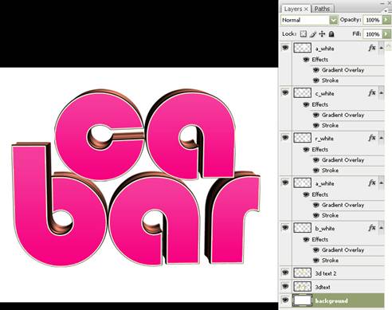The image size is (392, 310).
Task: Collapse effects of a_white above c_white
Action: [381, 48]
